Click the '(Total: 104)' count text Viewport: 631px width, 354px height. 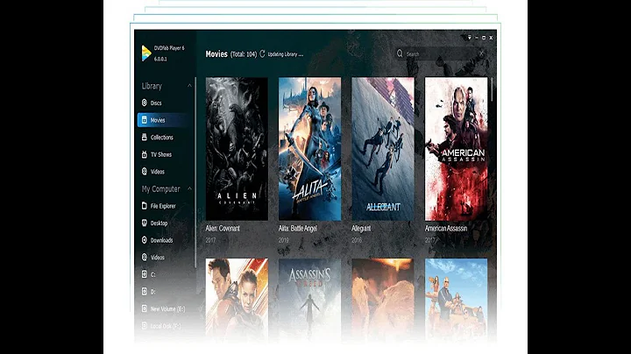pyautogui.click(x=244, y=54)
